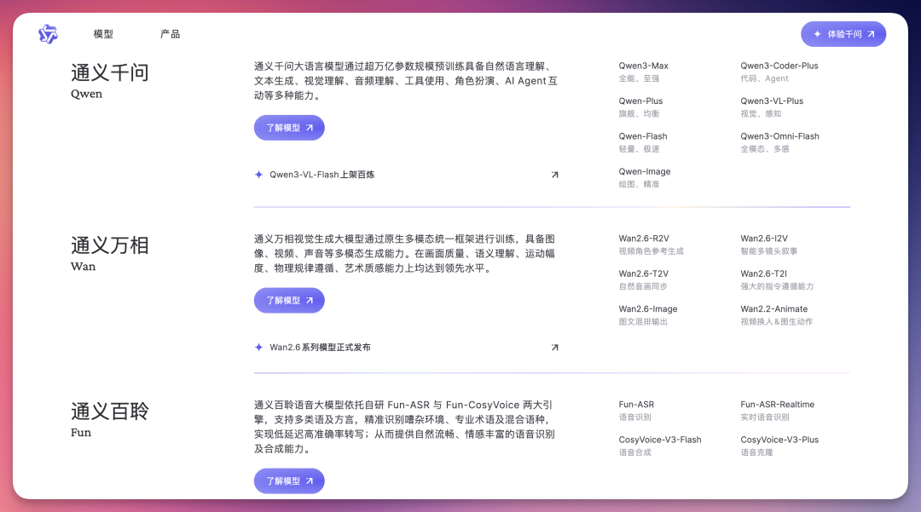Click the sparkle icon before Qwen3-VL-Flash announcement
Image resolution: width=921 pixels, height=512 pixels.
tap(258, 175)
